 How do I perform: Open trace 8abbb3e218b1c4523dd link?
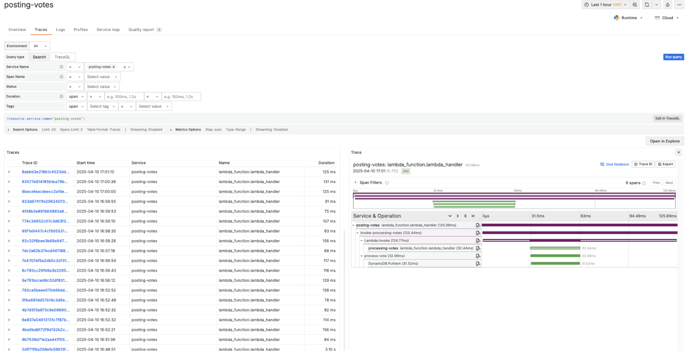coord(45,172)
